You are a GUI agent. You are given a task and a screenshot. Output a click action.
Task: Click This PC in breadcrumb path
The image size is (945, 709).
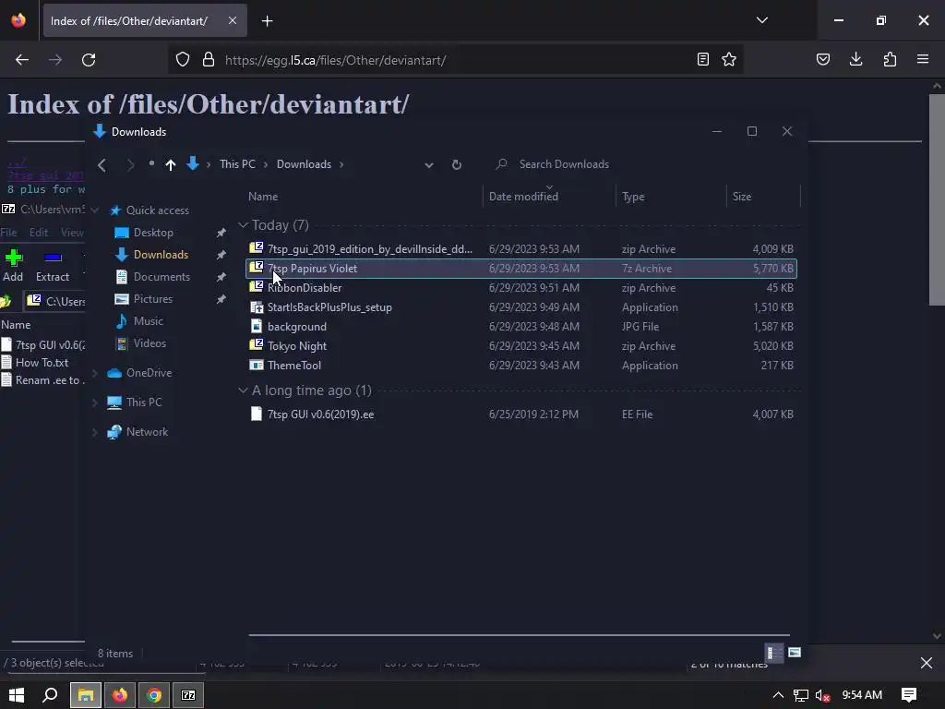tap(237, 164)
